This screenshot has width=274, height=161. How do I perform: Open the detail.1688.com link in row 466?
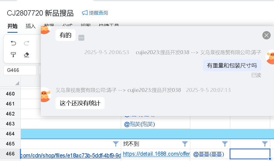[x=156, y=154]
